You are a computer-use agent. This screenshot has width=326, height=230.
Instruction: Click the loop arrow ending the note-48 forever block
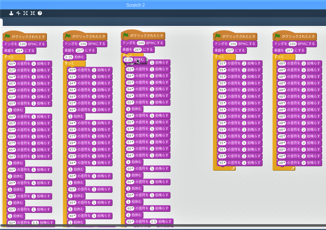tap(293, 168)
